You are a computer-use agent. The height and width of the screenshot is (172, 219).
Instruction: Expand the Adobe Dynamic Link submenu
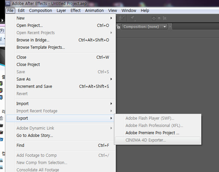[x=61, y=128]
